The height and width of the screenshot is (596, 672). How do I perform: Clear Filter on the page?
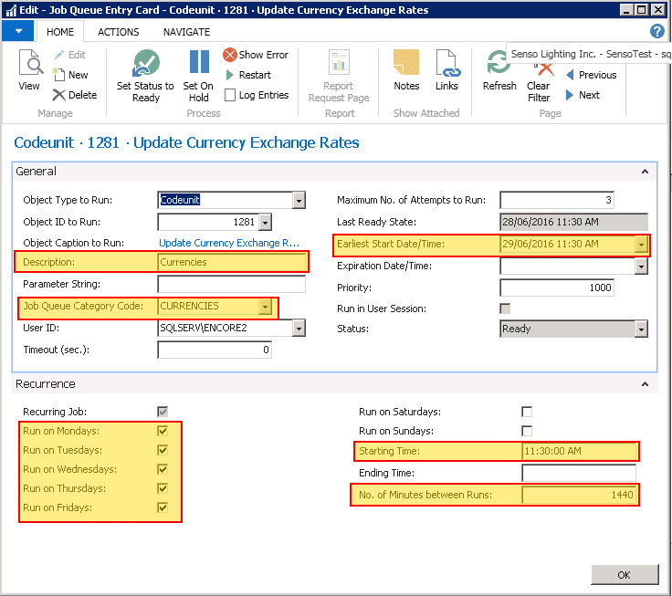539,81
